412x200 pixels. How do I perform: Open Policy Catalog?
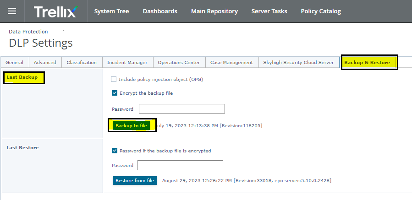pyautogui.click(x=321, y=11)
